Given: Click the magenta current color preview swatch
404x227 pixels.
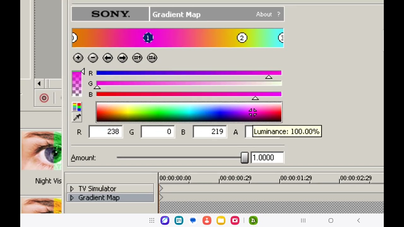Looking at the screenshot, I should click(x=76, y=84).
